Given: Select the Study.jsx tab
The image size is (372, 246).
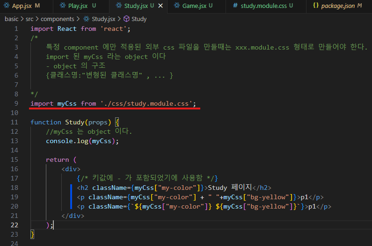Looking at the screenshot, I should [x=136, y=6].
